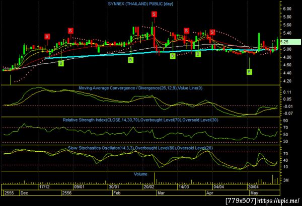Click the lowest B buy marker near 30/04
This screenshot has height=206, width=302.
point(249,72)
